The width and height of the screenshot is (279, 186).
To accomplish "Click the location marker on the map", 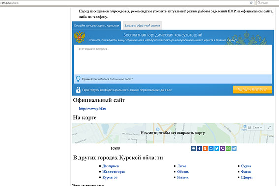I will 158,129.
